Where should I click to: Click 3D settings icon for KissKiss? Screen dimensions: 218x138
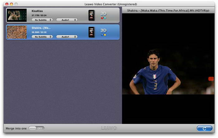coord(103,15)
